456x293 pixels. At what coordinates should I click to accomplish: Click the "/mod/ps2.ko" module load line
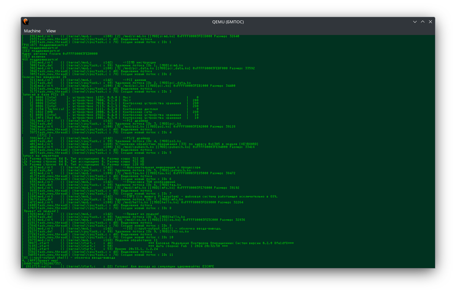pos(129,127)
